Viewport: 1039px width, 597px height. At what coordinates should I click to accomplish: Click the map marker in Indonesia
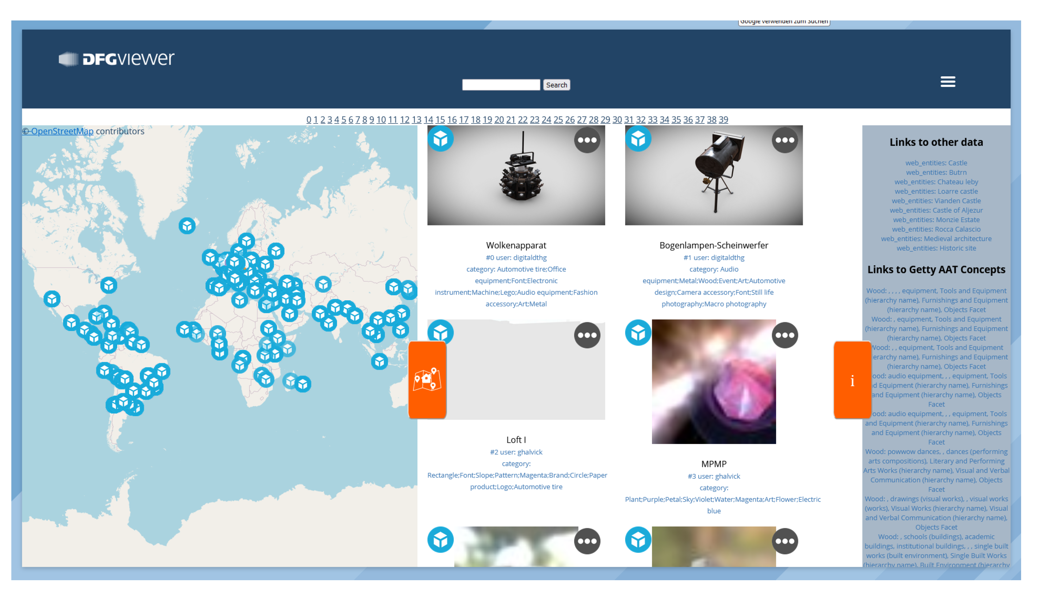point(379,362)
